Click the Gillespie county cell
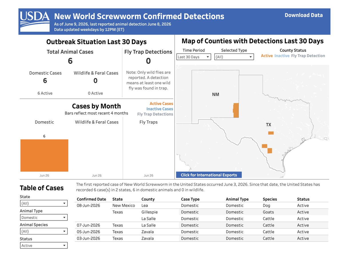Image resolution: width=343 pixels, height=259 pixels. [149, 212]
